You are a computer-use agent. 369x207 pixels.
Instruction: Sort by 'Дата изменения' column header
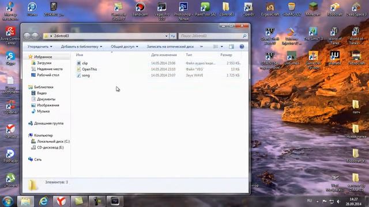164,55
